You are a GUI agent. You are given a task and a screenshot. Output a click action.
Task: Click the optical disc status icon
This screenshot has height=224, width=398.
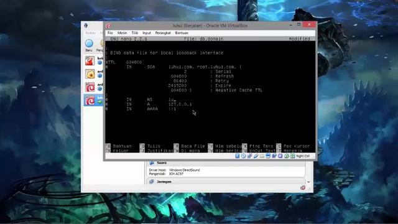243,156
